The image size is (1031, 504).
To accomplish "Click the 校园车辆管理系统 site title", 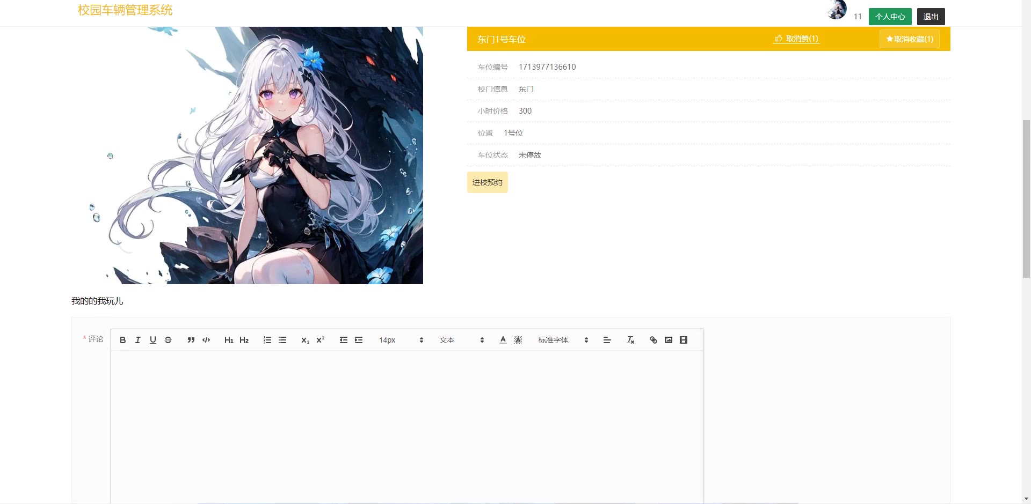I will 125,10.
